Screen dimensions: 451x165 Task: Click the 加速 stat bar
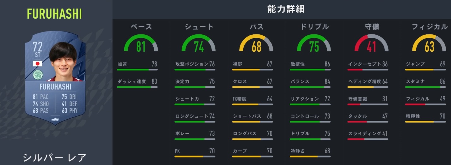(137, 69)
